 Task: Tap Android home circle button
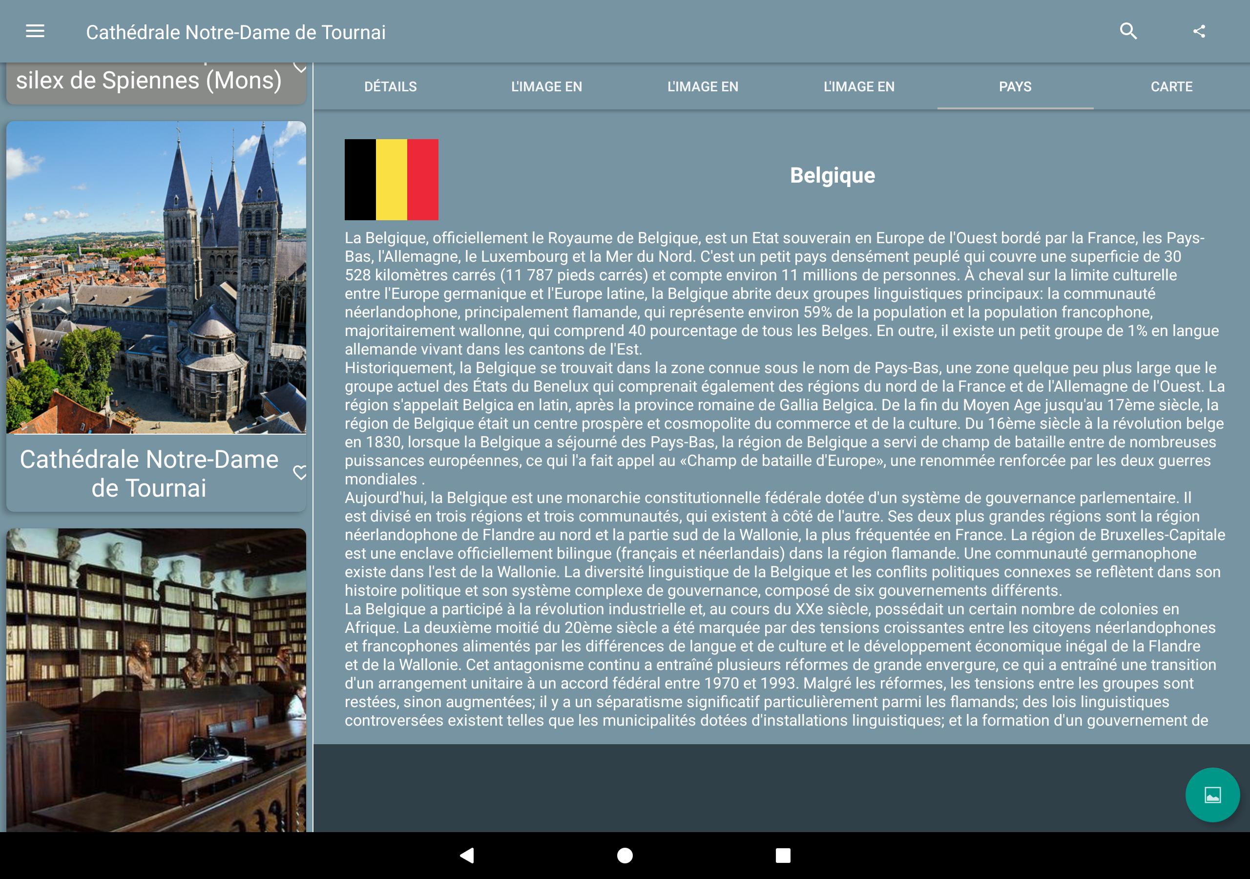click(625, 856)
